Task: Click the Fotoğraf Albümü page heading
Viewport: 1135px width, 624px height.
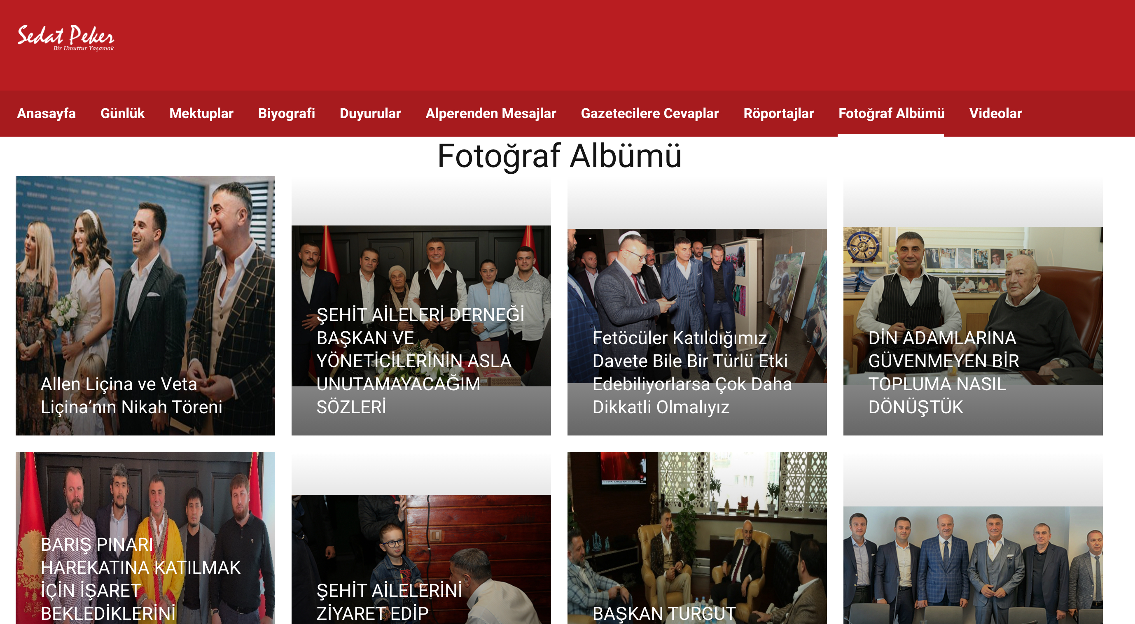Action: click(x=559, y=156)
